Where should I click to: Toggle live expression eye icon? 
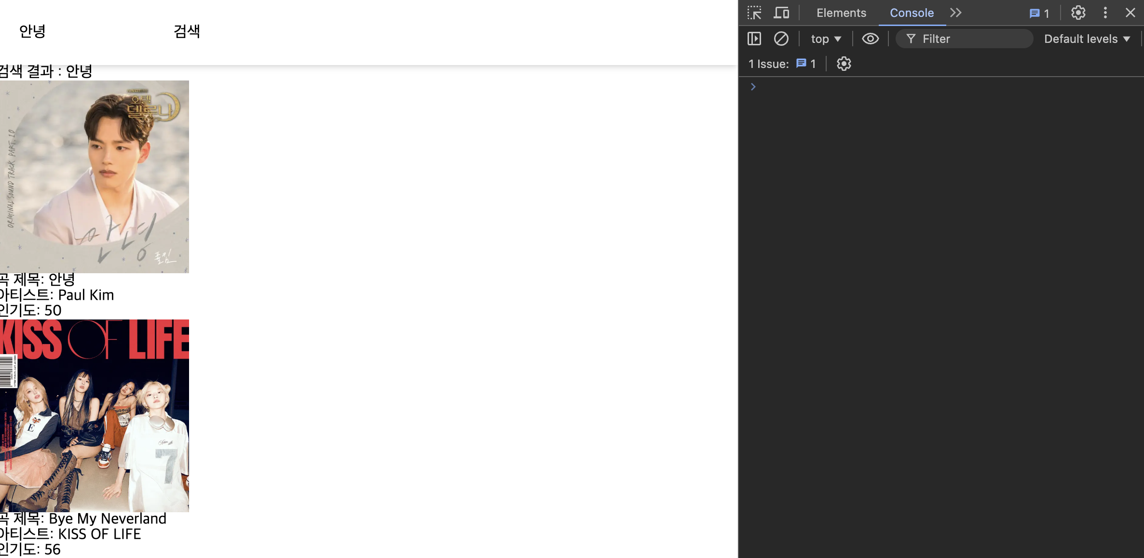click(x=870, y=39)
